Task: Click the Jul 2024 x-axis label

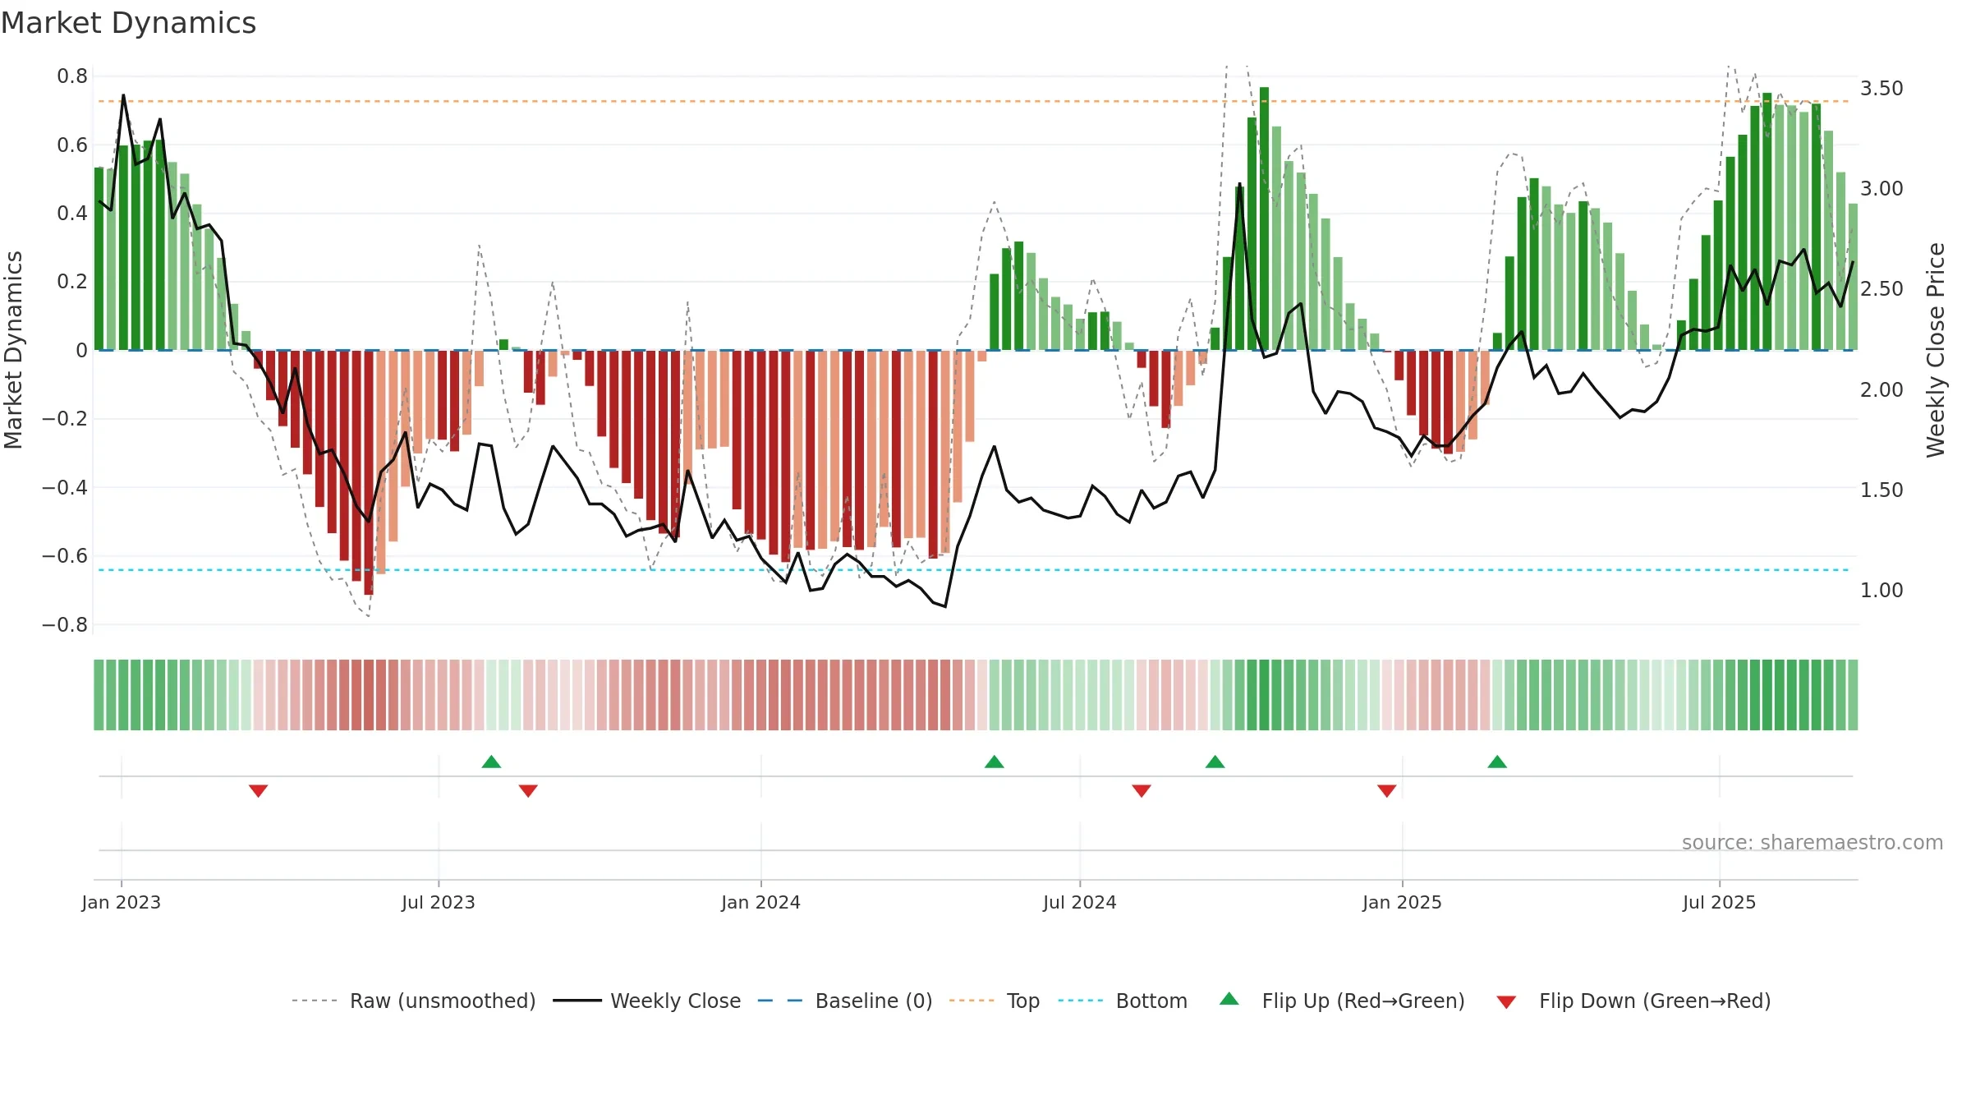Action: coord(1080,902)
